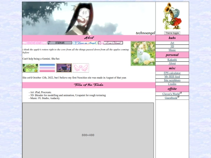The height and width of the screenshot is (158, 211).
Task: Visit the Site neighbors page
Action: point(172,80)
